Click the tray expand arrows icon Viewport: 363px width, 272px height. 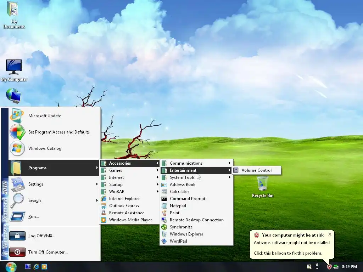[317, 267]
